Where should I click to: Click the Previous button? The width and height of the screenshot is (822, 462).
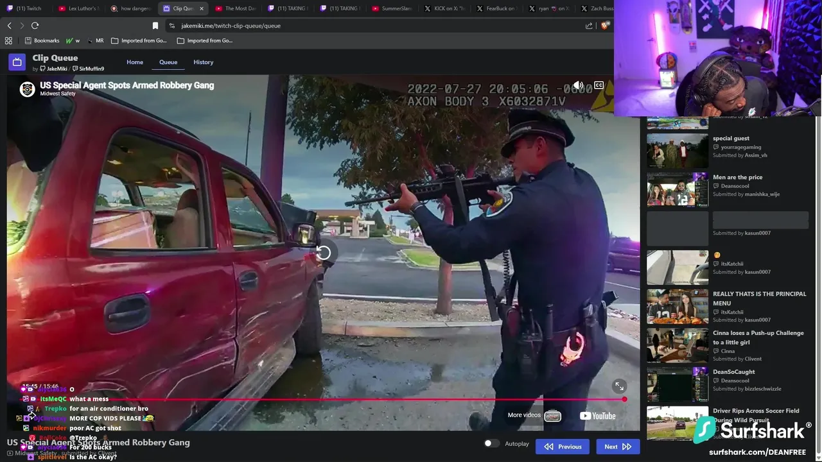coord(563,447)
